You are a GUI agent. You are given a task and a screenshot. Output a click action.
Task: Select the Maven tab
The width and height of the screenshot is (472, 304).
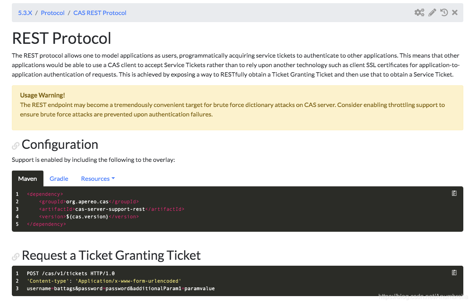tap(27, 179)
